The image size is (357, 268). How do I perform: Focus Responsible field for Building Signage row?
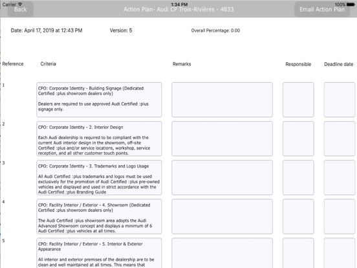click(x=298, y=100)
